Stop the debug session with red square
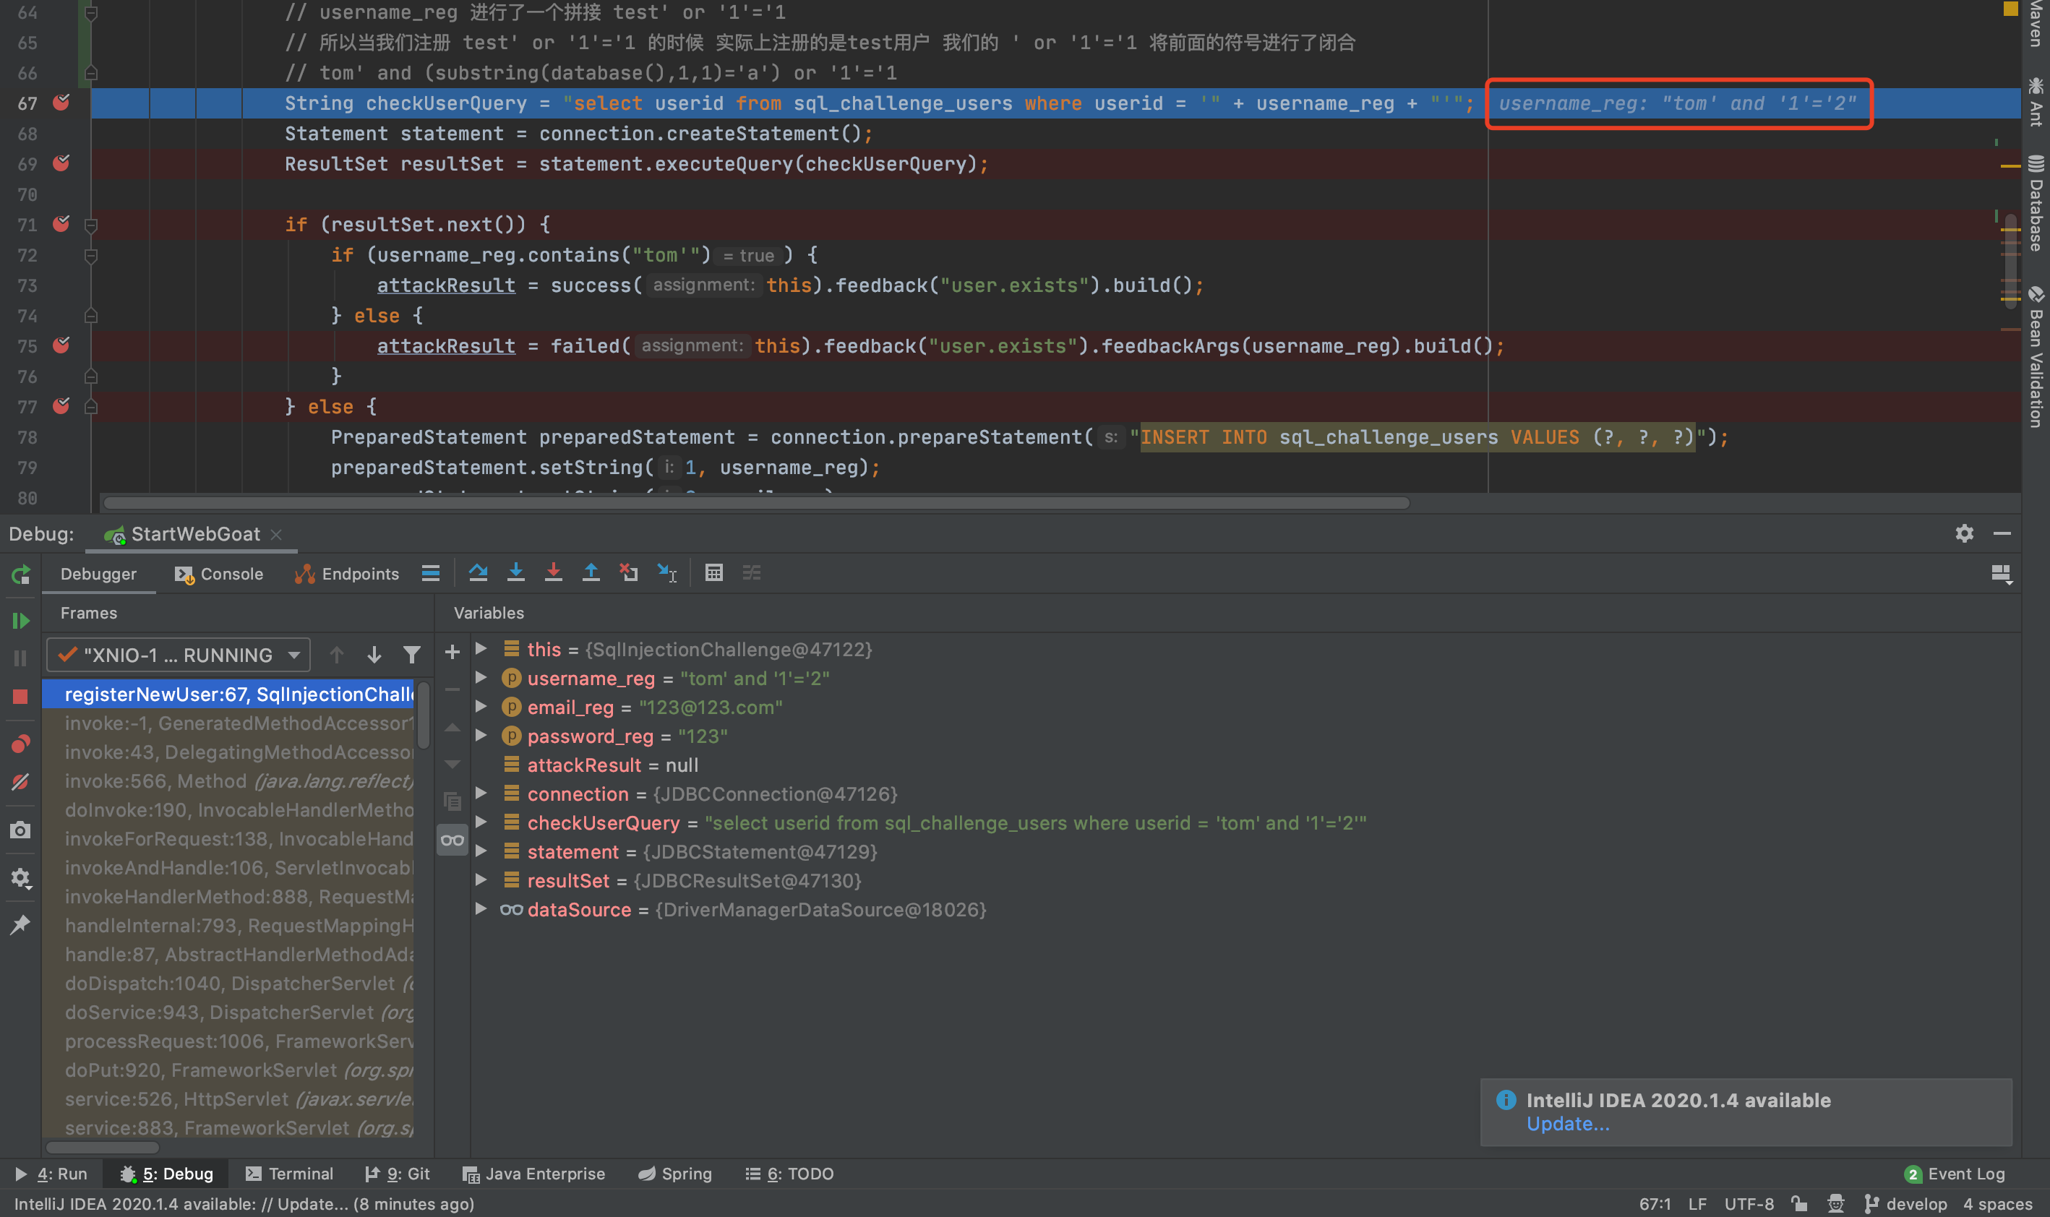2050x1217 pixels. click(x=20, y=696)
